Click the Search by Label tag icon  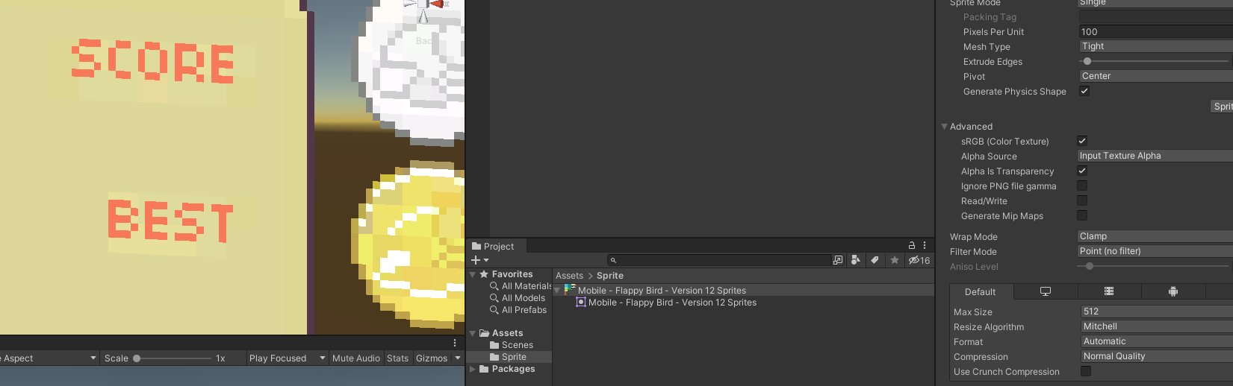[x=875, y=260]
